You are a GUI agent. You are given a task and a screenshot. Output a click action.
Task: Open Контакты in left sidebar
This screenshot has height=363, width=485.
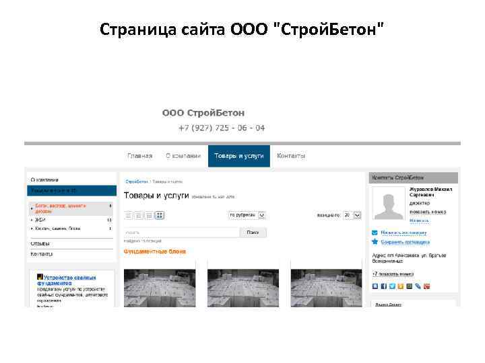[42, 254]
